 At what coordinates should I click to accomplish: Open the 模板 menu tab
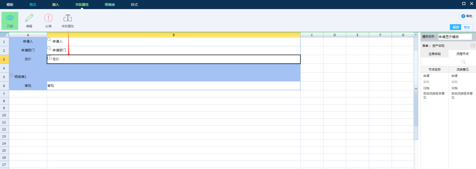click(10, 5)
